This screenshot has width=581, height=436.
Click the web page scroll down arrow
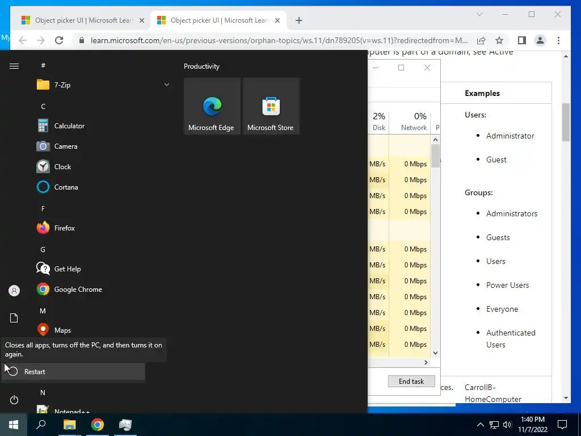click(566, 398)
